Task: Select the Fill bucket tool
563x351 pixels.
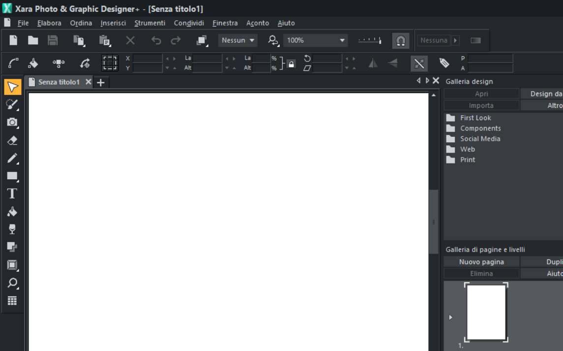Action: point(12,212)
